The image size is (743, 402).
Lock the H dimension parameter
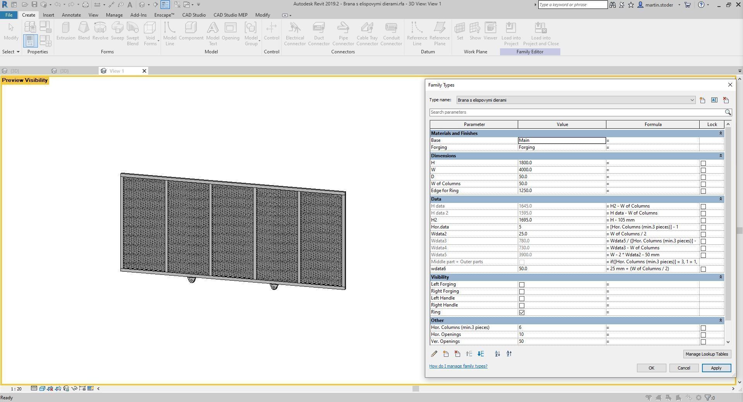click(703, 163)
